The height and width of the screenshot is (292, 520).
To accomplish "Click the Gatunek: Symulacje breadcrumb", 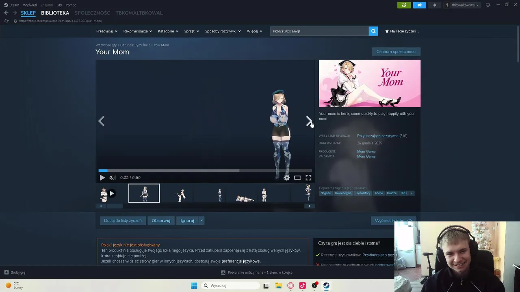I will pyautogui.click(x=135, y=45).
